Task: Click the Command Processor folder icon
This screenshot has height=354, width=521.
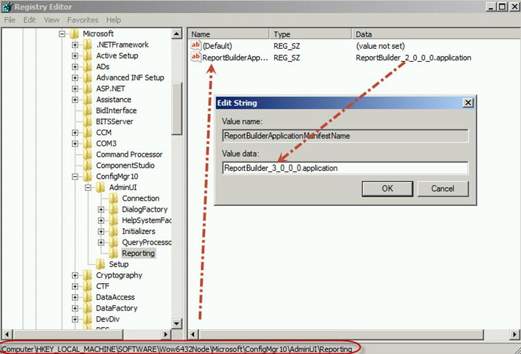Action: click(88, 154)
